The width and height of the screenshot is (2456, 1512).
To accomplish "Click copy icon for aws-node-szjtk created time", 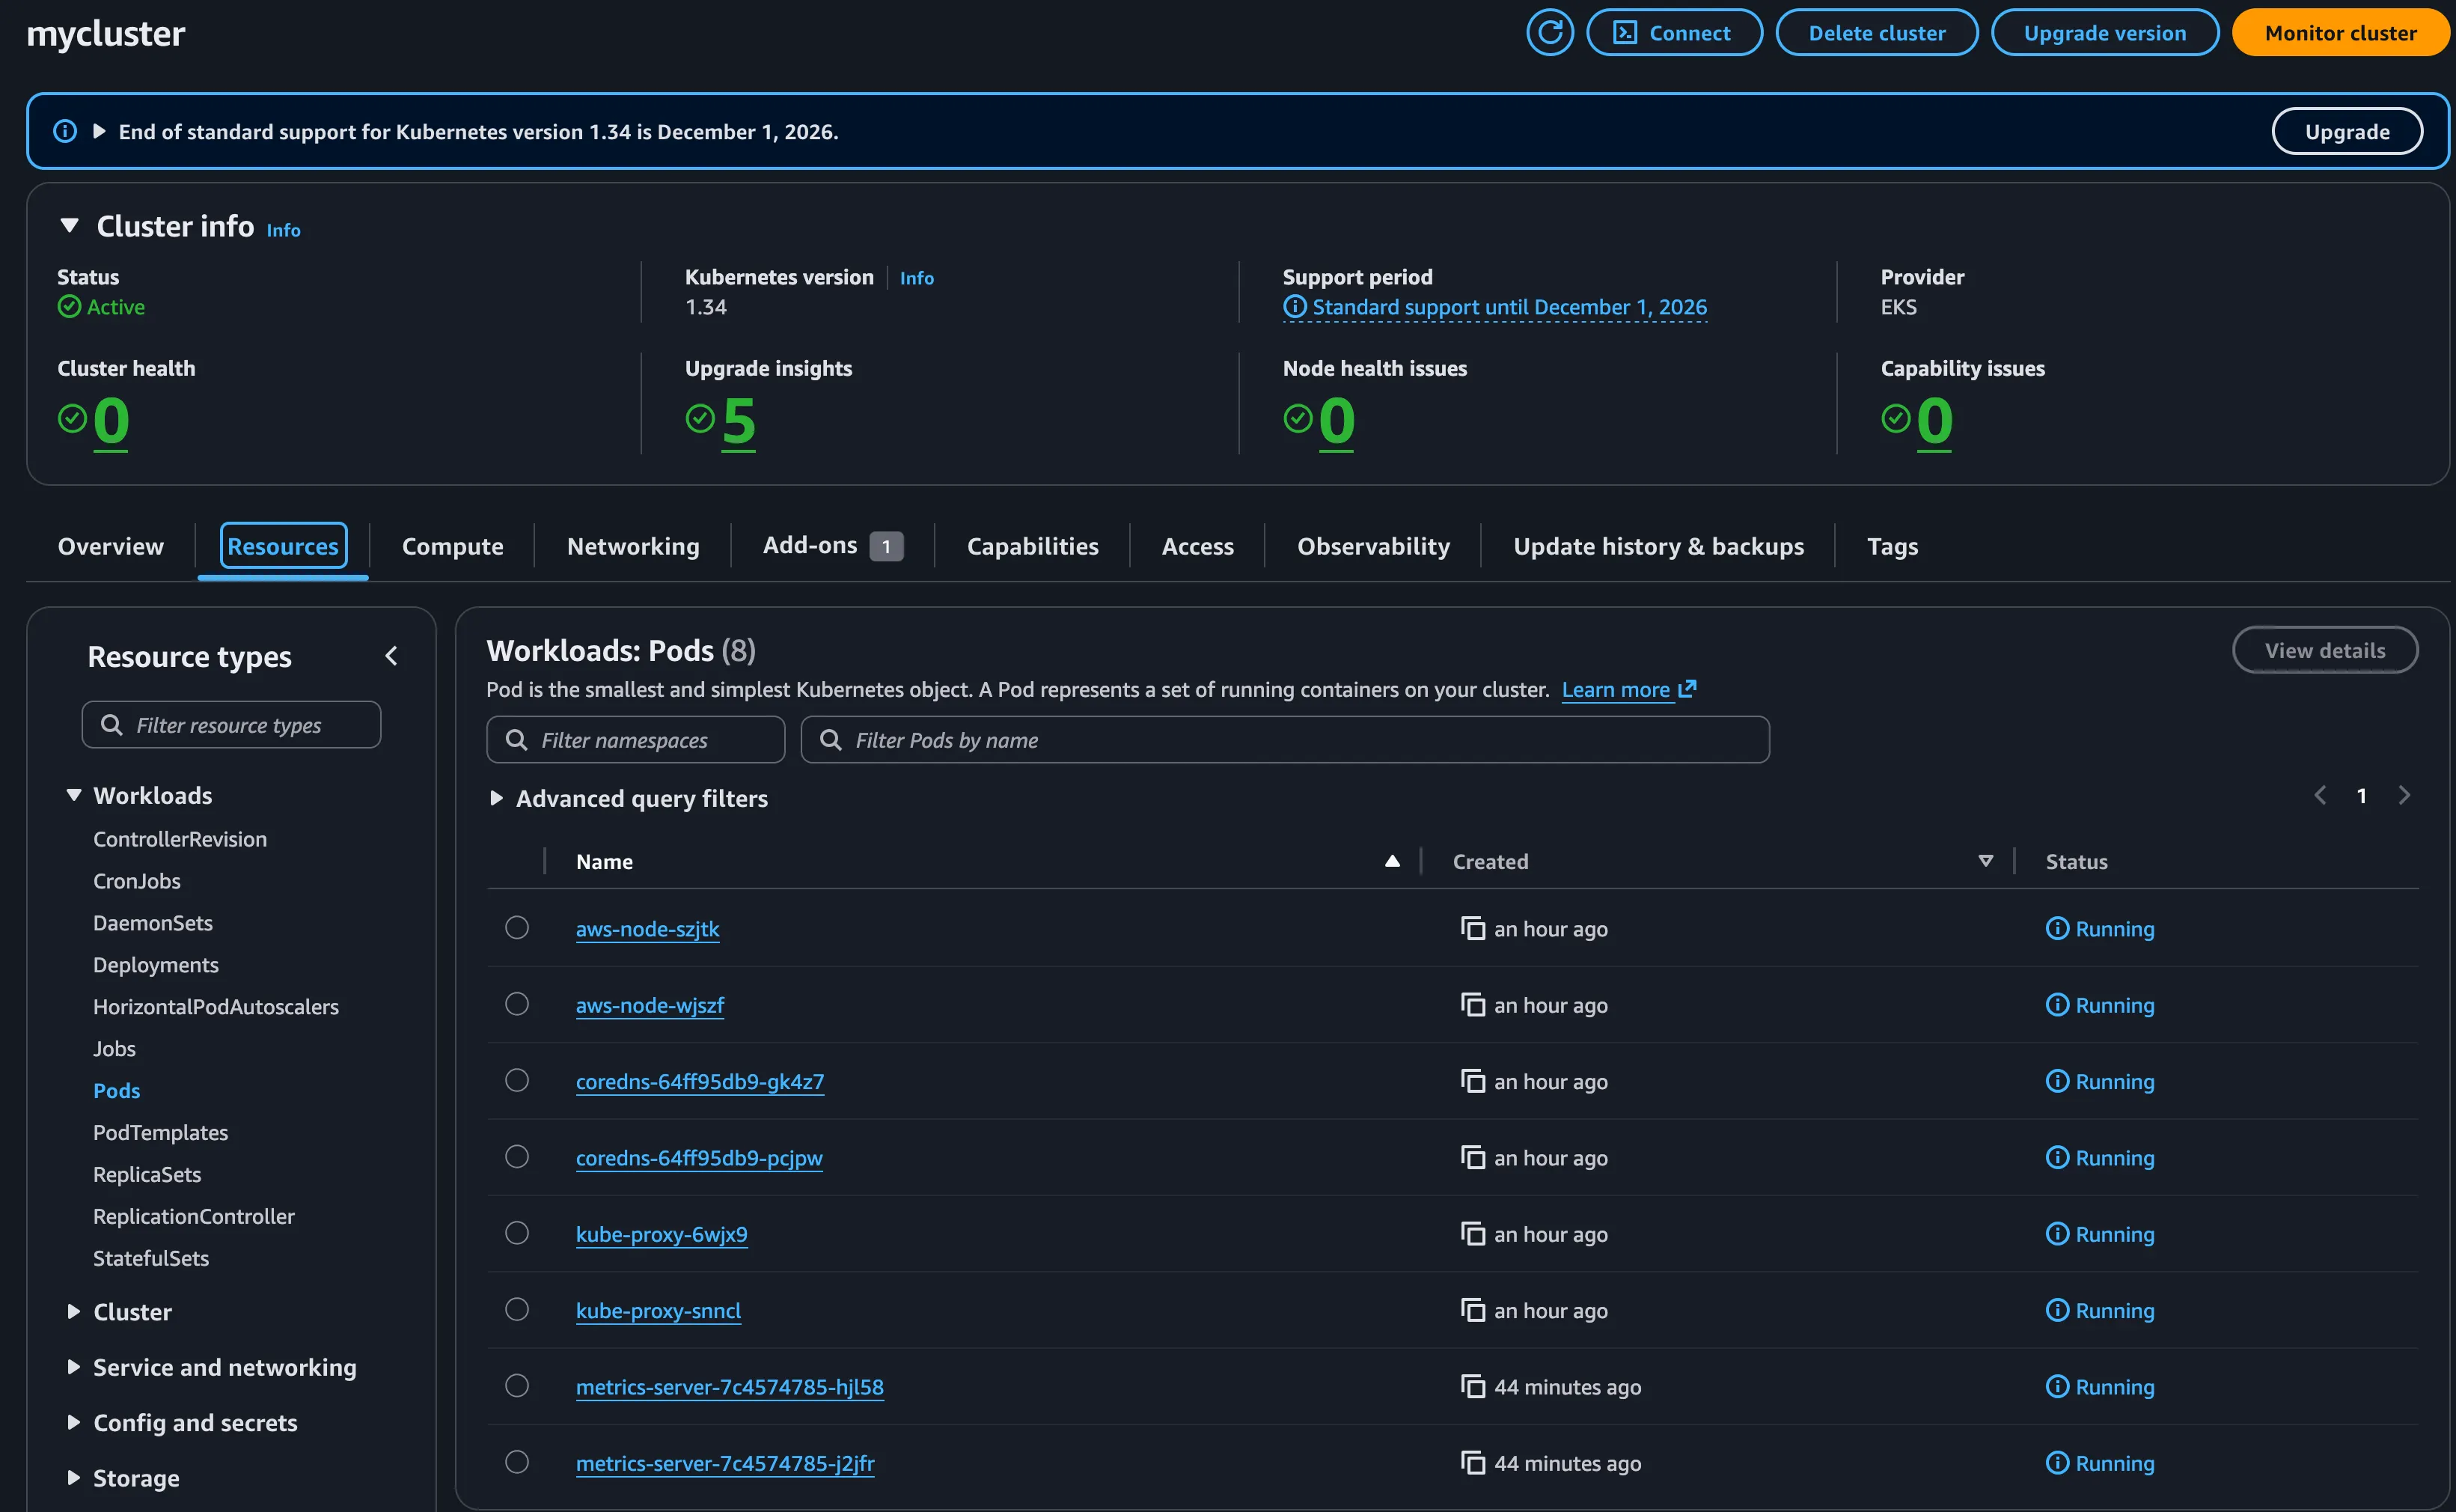I will pos(1473,928).
